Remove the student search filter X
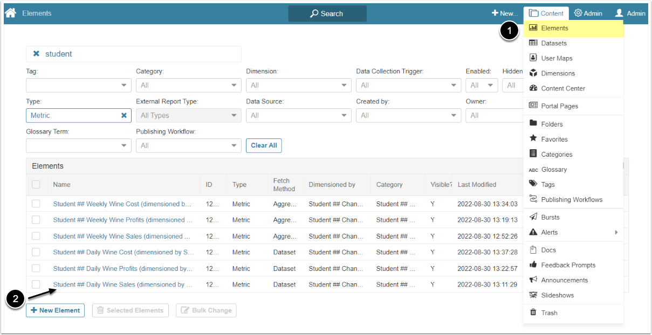 click(x=36, y=54)
